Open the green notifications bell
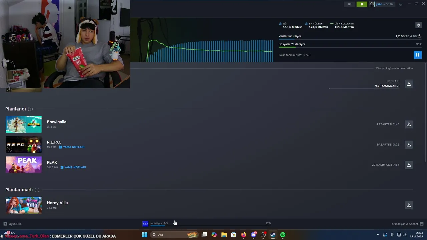The width and height of the screenshot is (427, 240). point(362,4)
